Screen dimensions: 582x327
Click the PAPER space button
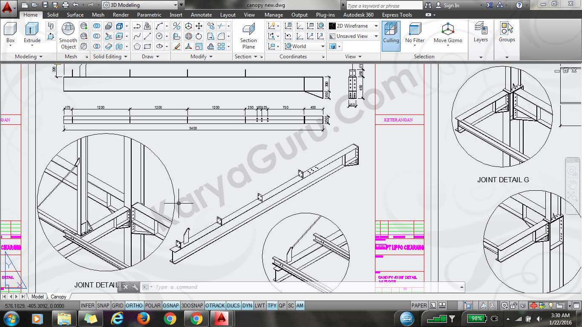419,306
